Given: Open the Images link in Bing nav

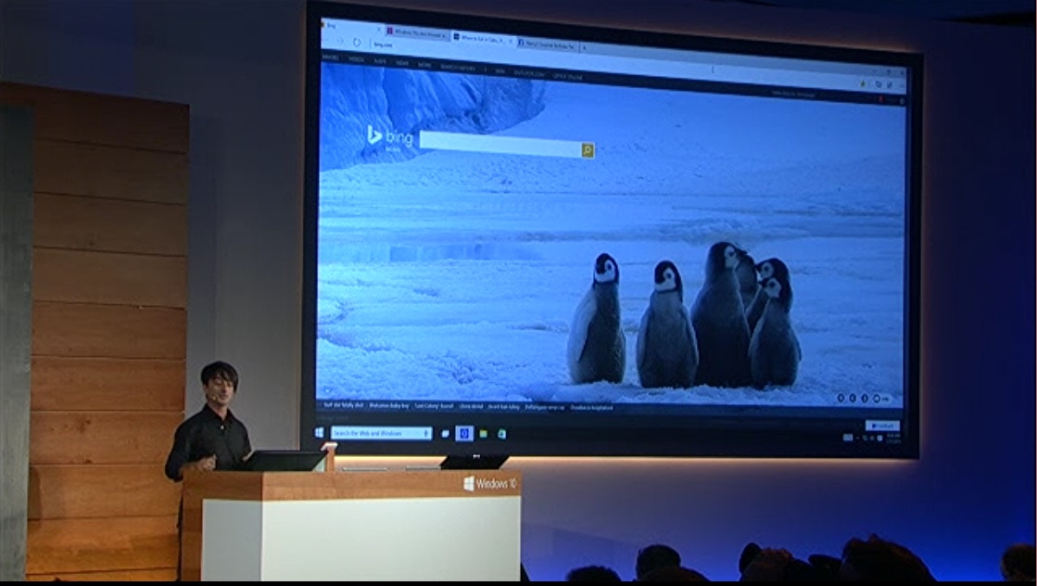Looking at the screenshot, I should click(329, 59).
